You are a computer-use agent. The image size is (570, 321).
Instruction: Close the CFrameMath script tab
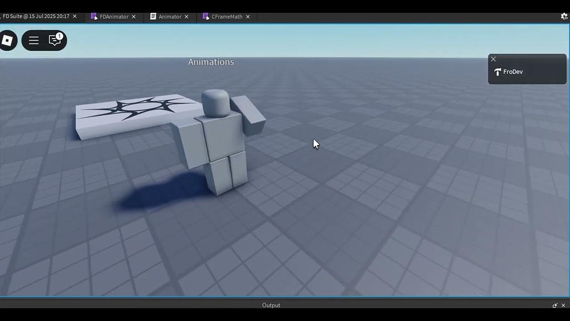coord(248,16)
